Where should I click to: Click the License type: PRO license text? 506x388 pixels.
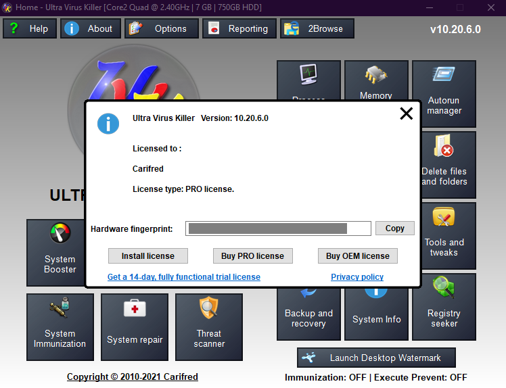point(183,189)
